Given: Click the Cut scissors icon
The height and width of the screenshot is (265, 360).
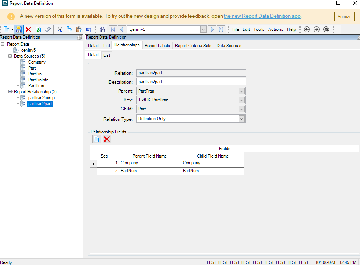Looking at the screenshot, I should click(x=59, y=29).
